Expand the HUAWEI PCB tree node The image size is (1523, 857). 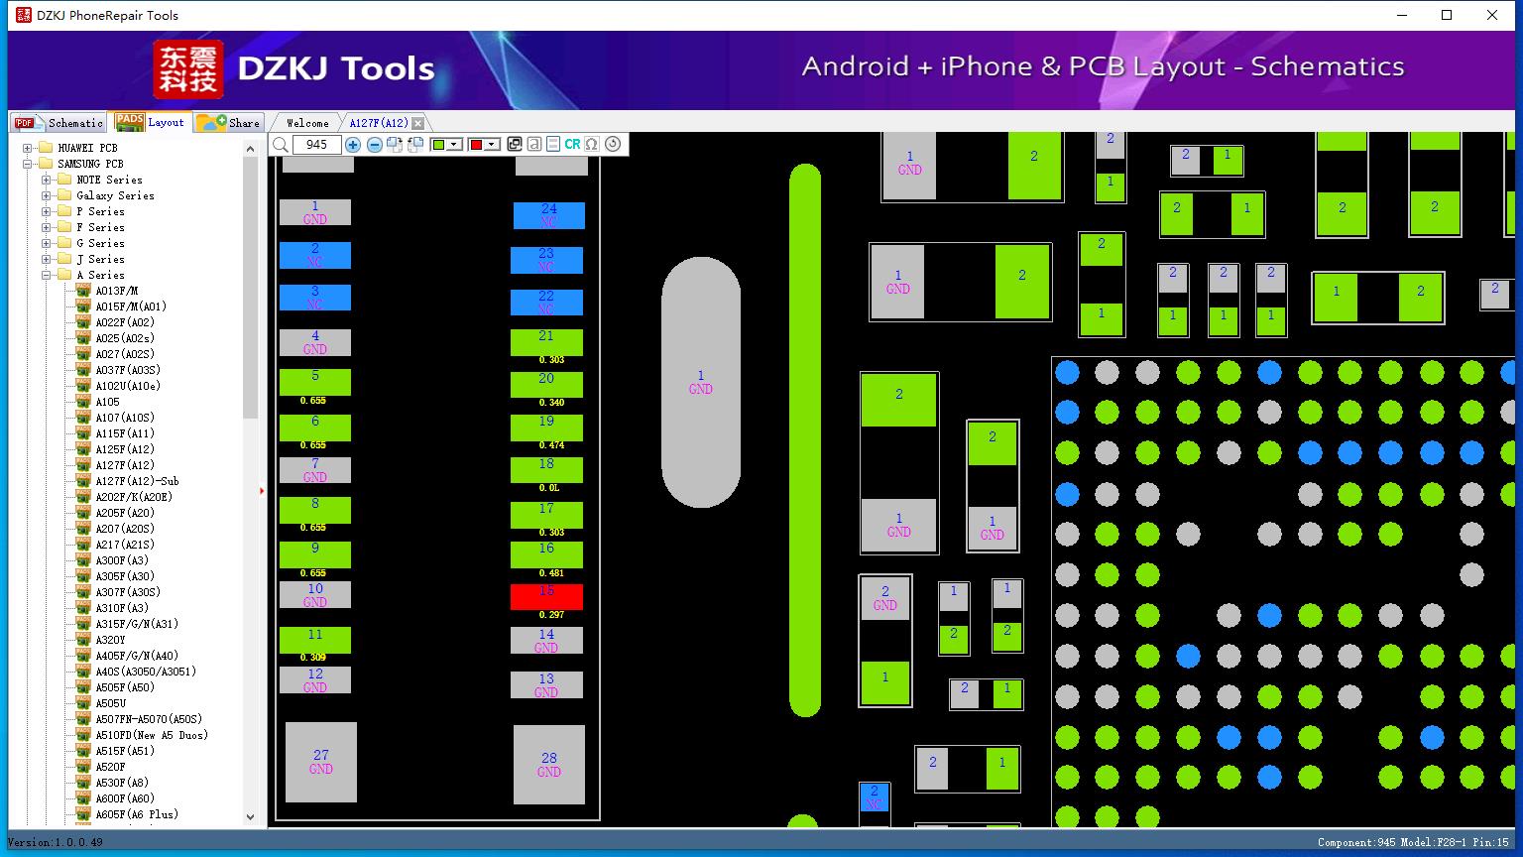coord(28,148)
